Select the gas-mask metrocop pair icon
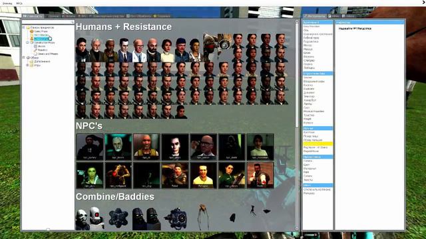426x239 pixels. (90, 218)
